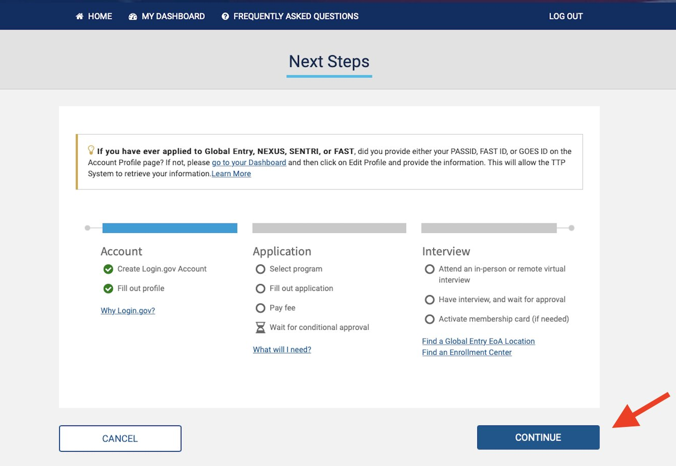Image resolution: width=676 pixels, height=466 pixels.
Task: Click 'Create Login.gov Account' step text
Action: pyautogui.click(x=162, y=269)
